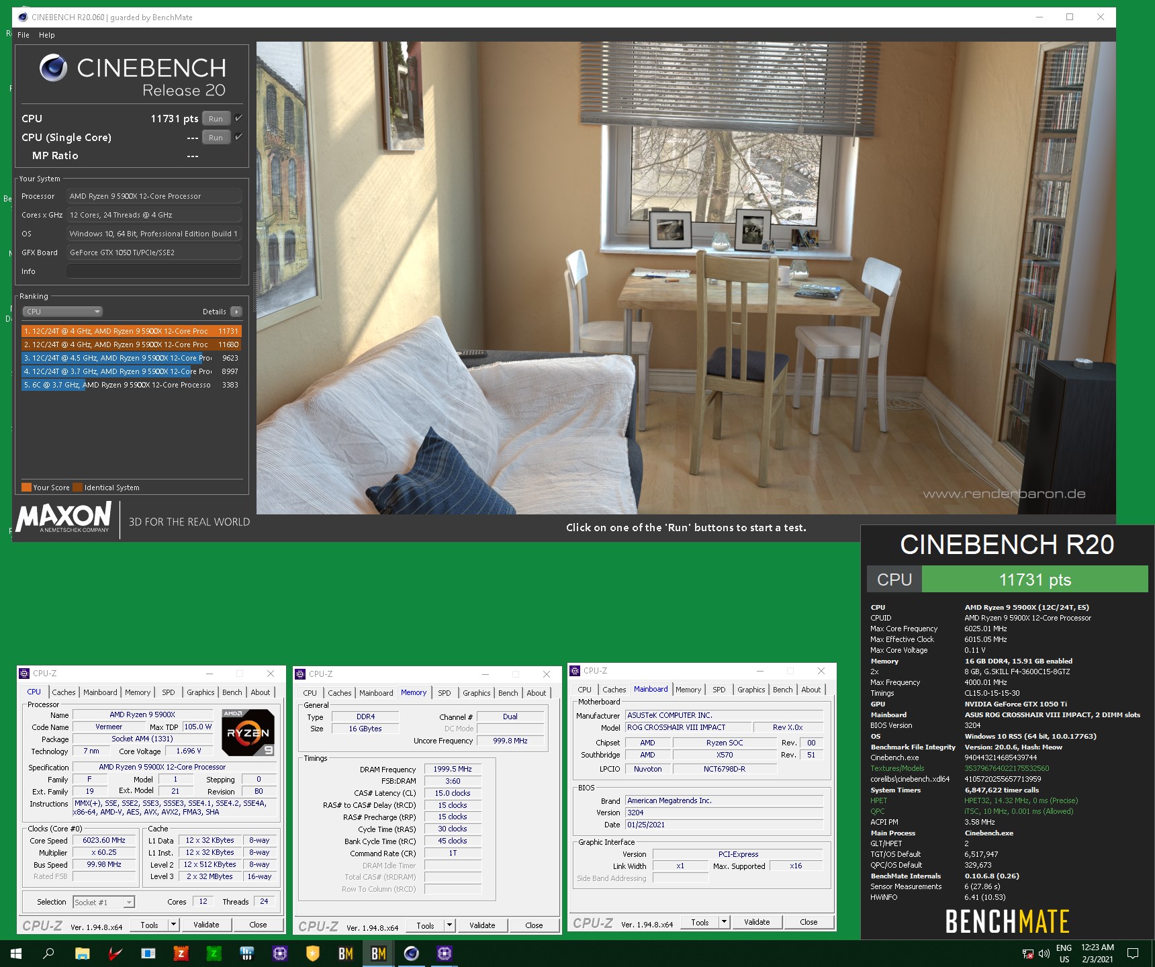Click the green 11731 pts BenchMate bar
This screenshot has height=967, width=1155.
[x=1035, y=580]
